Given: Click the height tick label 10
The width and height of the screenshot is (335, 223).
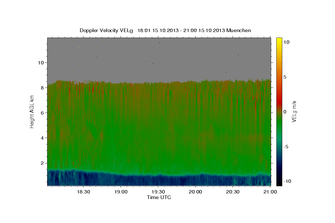Looking at the screenshot, I should pyautogui.click(x=41, y=62).
